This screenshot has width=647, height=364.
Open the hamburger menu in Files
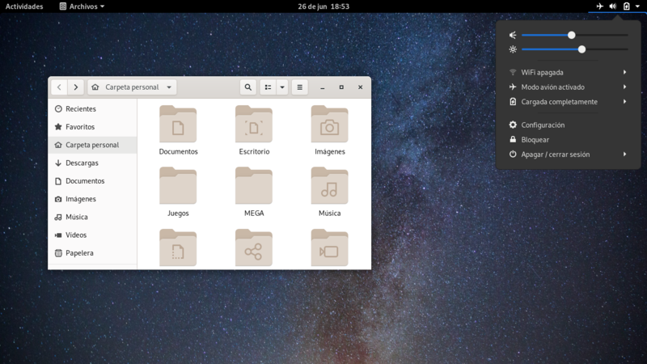[x=300, y=87]
